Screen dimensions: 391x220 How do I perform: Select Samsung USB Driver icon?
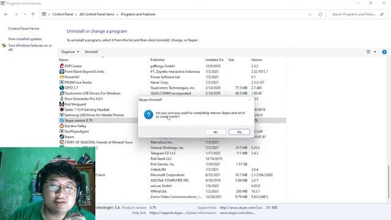pyautogui.click(x=62, y=115)
